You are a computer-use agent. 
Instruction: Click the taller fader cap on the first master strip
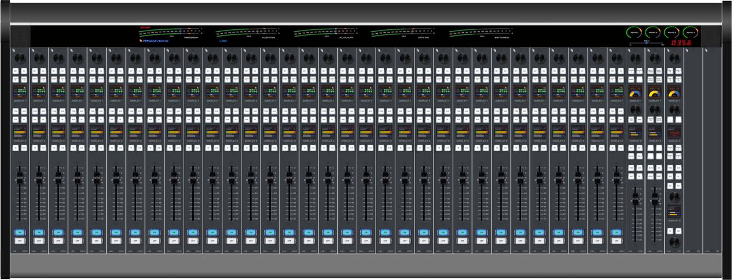(x=635, y=200)
